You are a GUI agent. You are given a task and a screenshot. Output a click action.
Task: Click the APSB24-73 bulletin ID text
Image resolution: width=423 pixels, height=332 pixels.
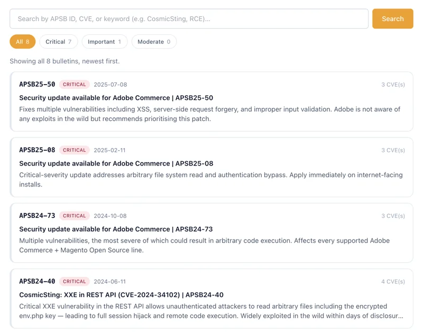tap(37, 216)
